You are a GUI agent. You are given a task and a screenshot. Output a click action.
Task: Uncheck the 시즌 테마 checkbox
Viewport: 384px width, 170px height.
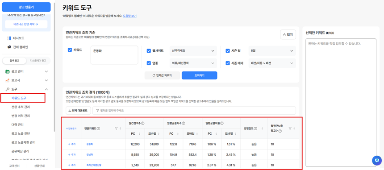click(228, 63)
